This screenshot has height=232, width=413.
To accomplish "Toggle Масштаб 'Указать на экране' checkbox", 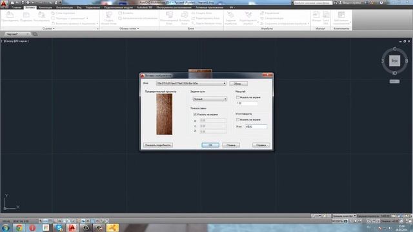I will [x=237, y=97].
